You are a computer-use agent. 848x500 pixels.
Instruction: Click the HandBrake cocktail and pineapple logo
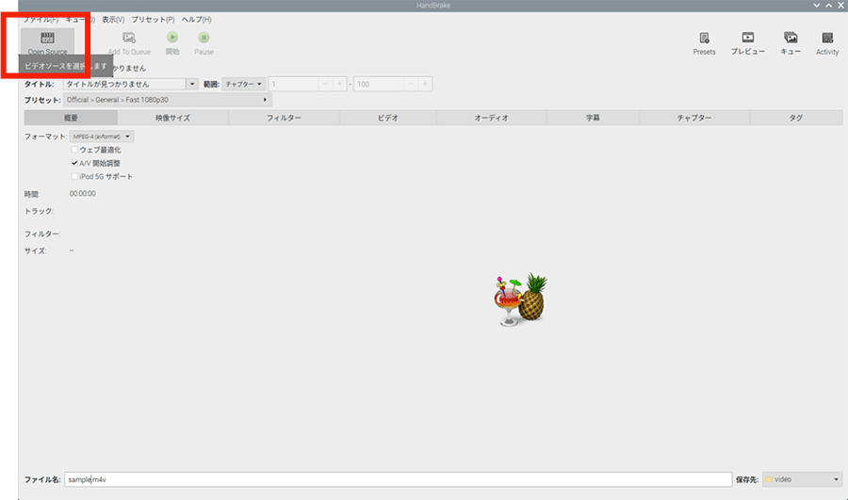520,299
